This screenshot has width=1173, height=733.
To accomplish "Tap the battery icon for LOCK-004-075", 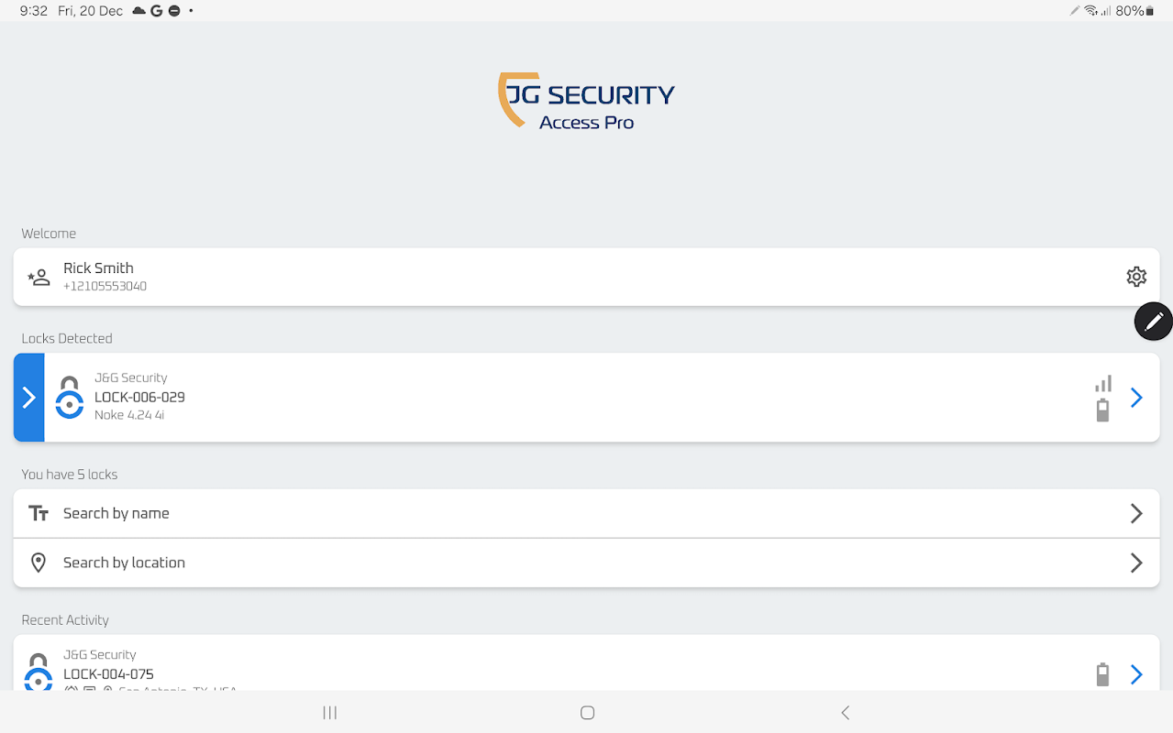I will (1102, 674).
